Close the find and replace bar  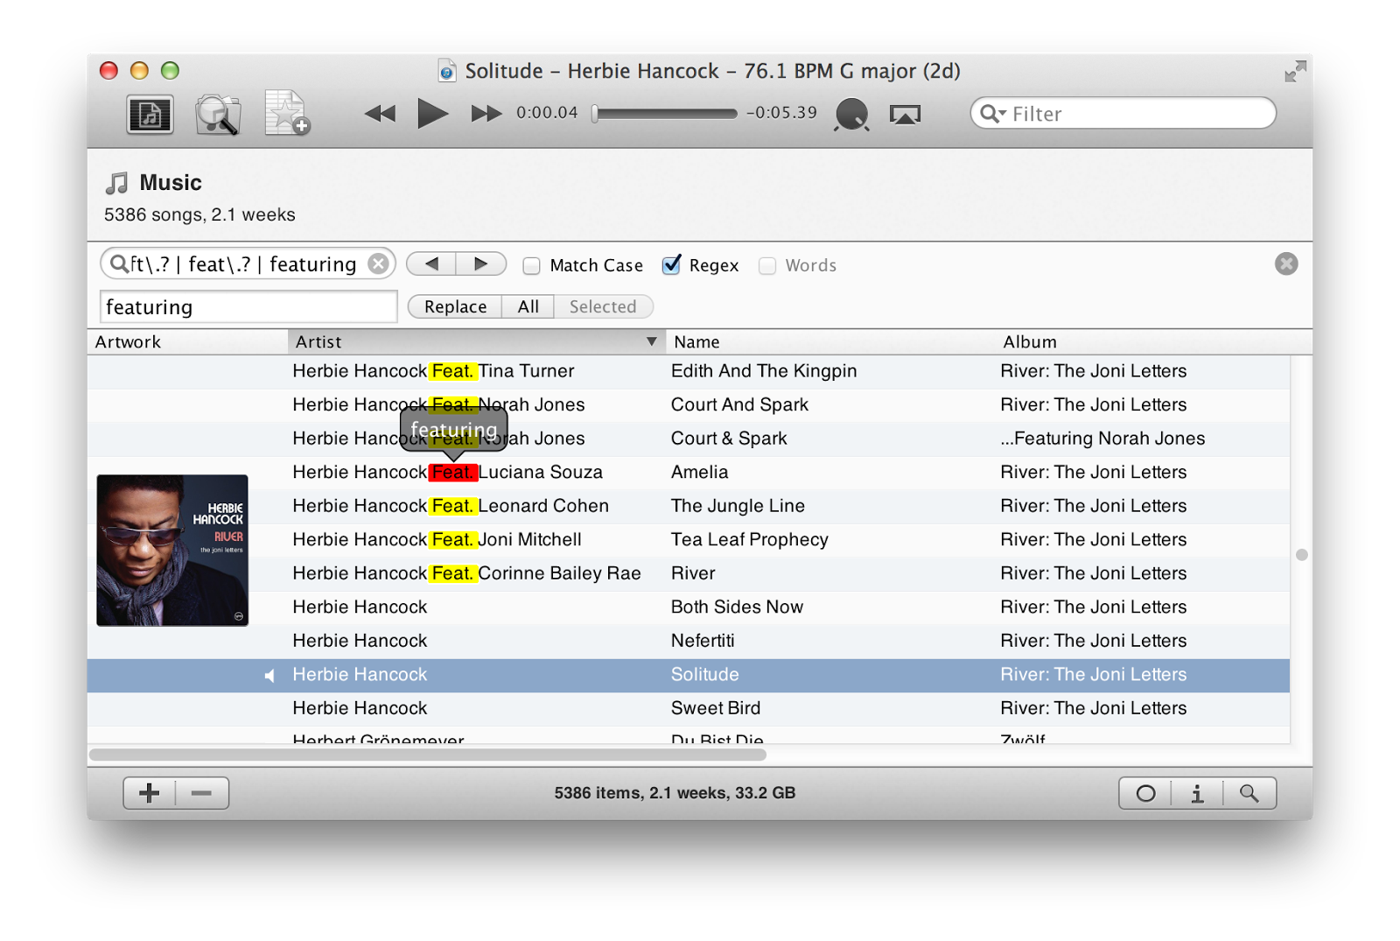point(1286,263)
